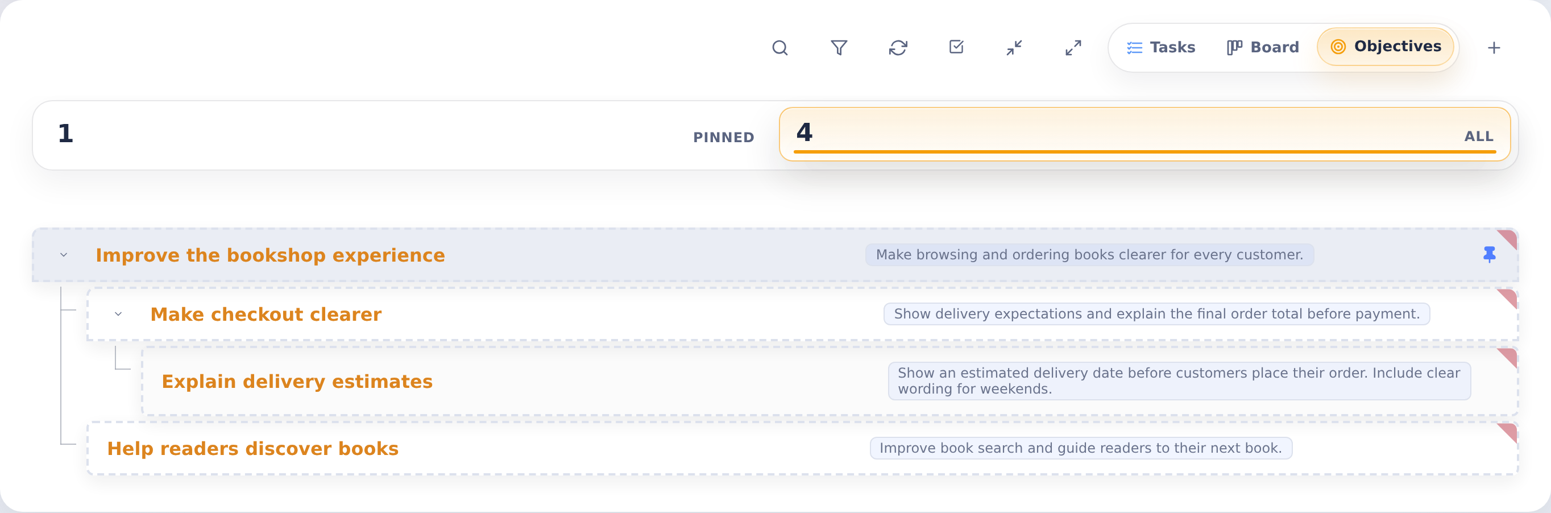Image resolution: width=1551 pixels, height=513 pixels.
Task: Click the checkout description about delivery expectations
Action: pyautogui.click(x=1156, y=314)
